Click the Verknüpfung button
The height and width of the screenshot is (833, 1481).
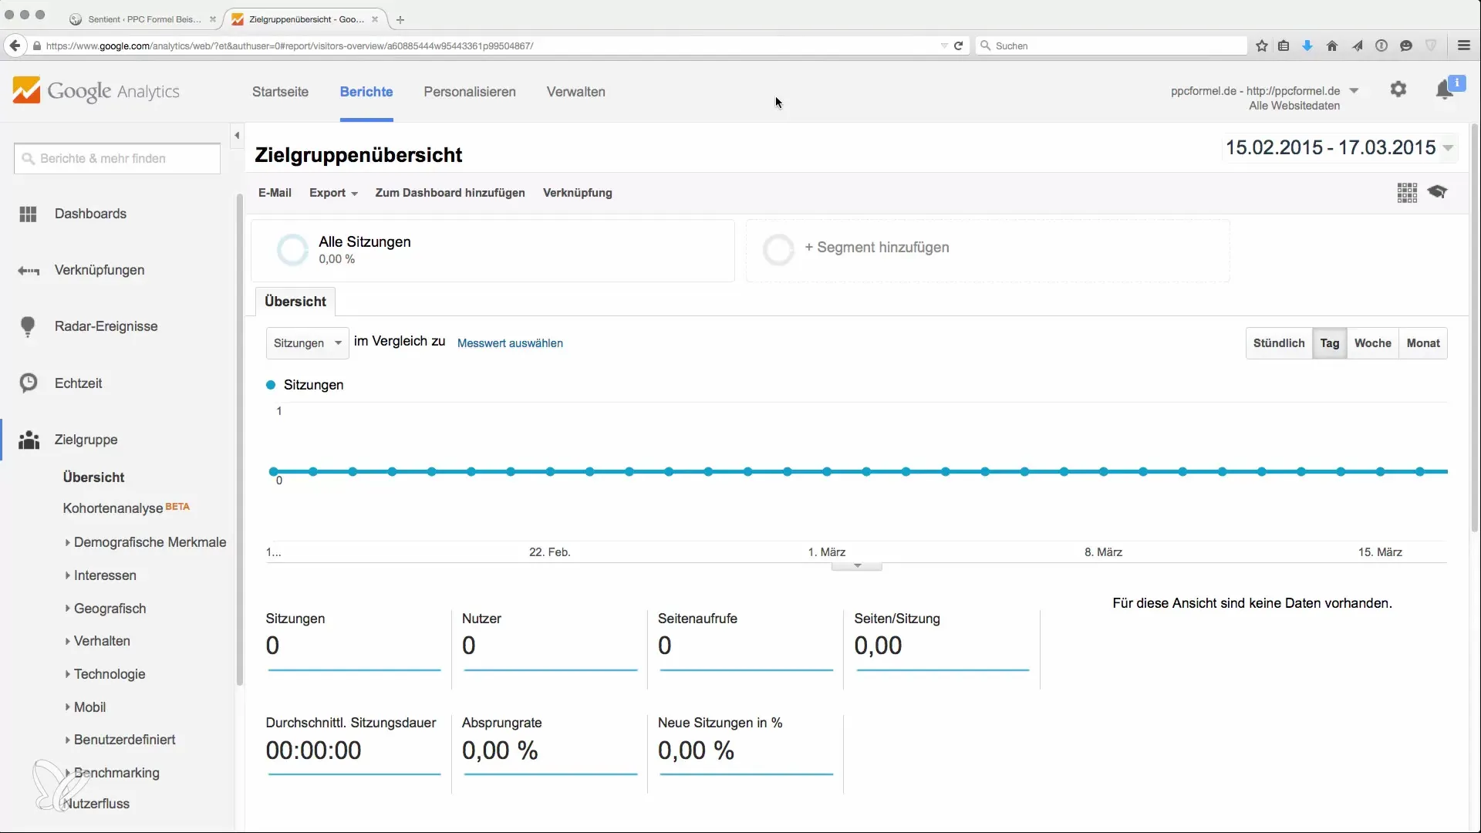click(x=578, y=193)
